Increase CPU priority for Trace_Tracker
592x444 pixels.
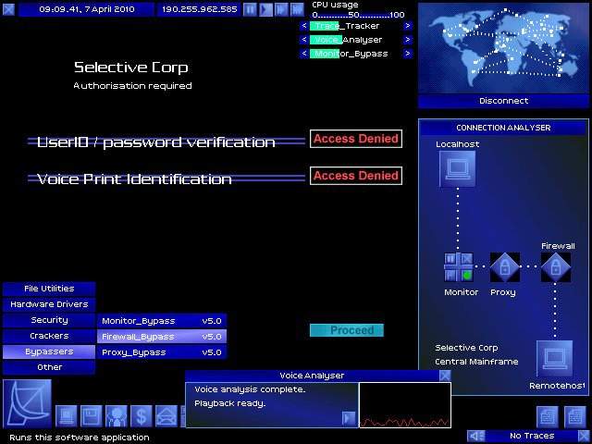407,26
